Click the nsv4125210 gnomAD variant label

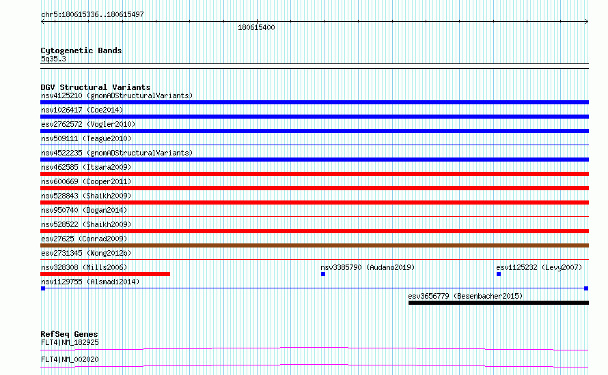[117, 95]
